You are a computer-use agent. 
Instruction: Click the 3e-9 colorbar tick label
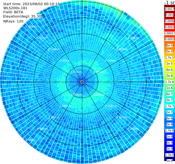(x=170, y=149)
